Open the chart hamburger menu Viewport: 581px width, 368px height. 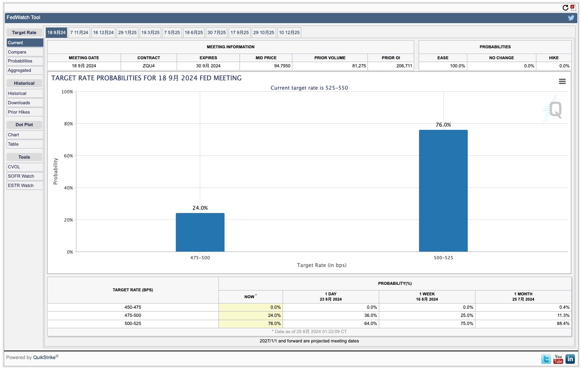[x=562, y=82]
